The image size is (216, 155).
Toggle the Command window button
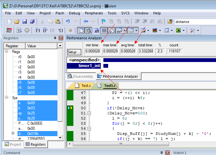pos(81,30)
